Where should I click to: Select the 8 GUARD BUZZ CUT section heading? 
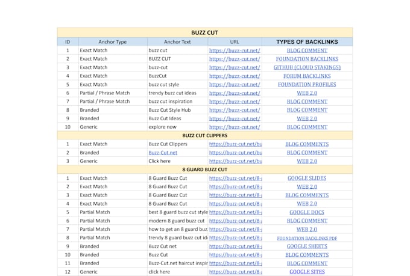pyautogui.click(x=205, y=170)
